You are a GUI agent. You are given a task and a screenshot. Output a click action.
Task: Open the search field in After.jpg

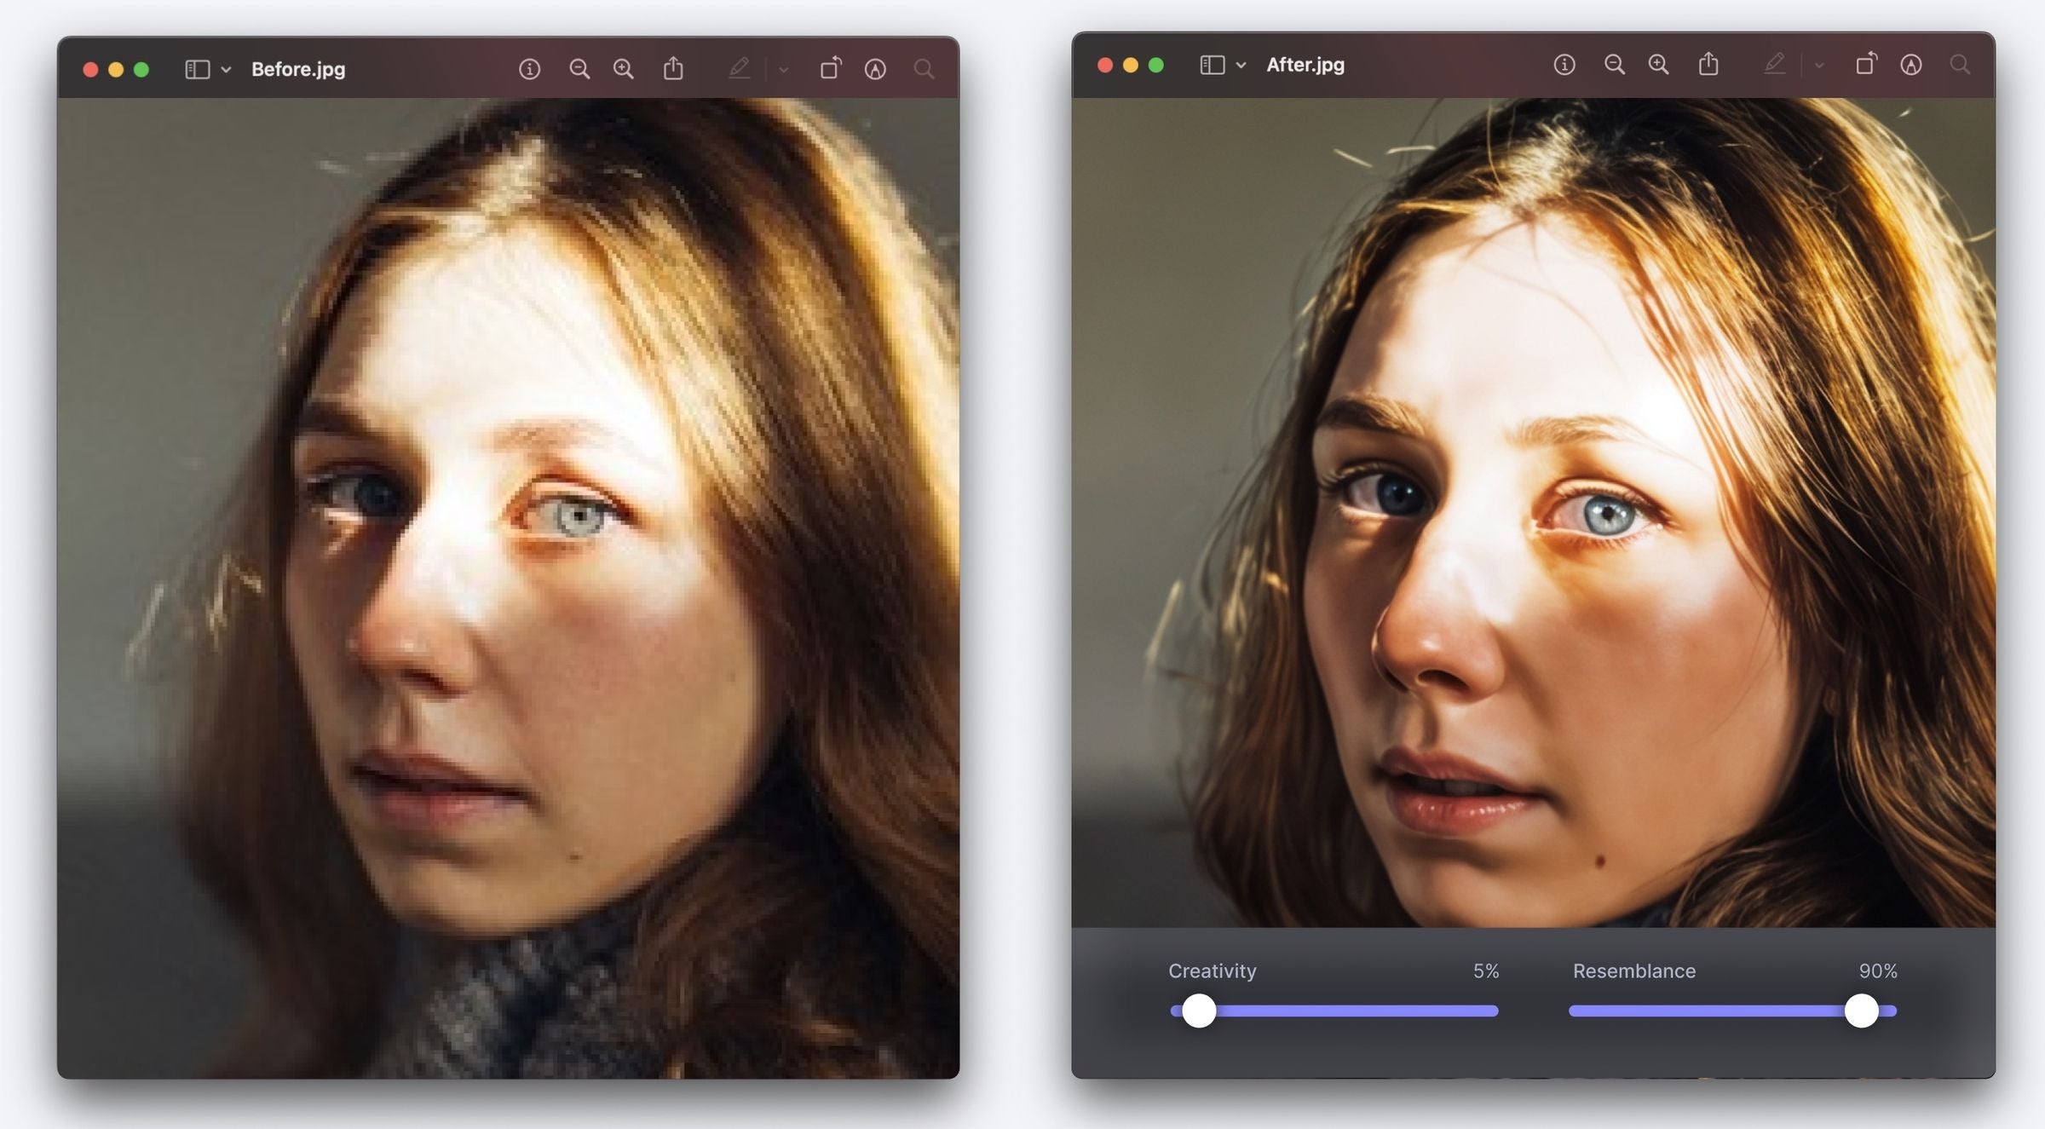1959,64
